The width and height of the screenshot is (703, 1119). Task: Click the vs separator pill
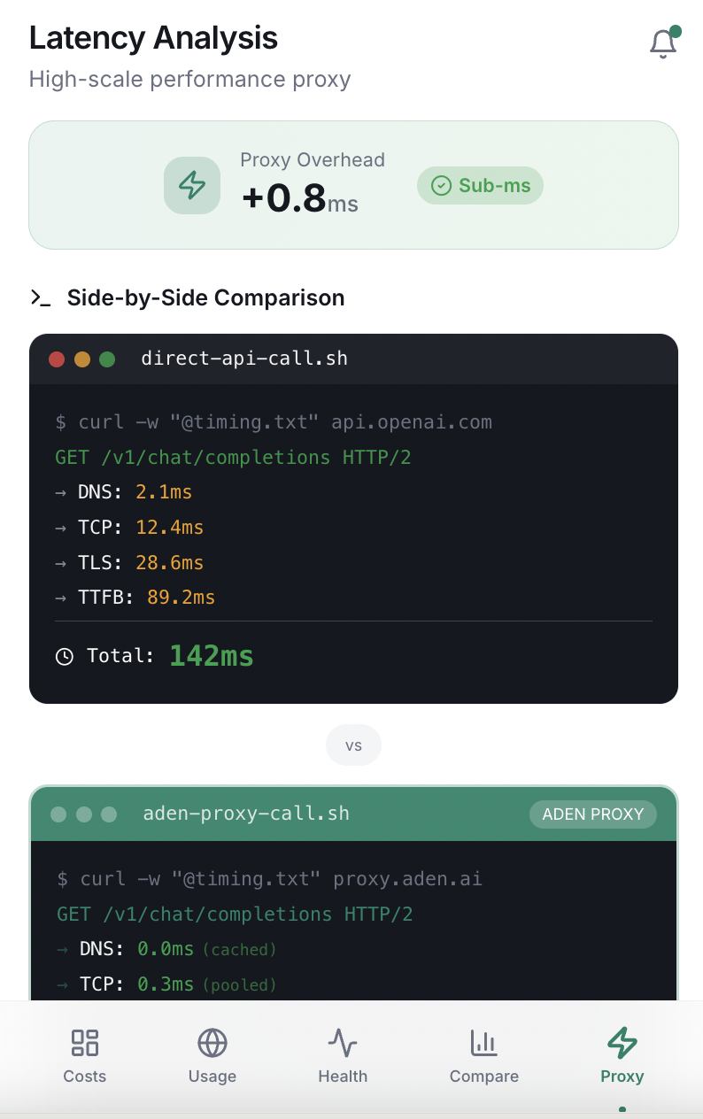353,745
